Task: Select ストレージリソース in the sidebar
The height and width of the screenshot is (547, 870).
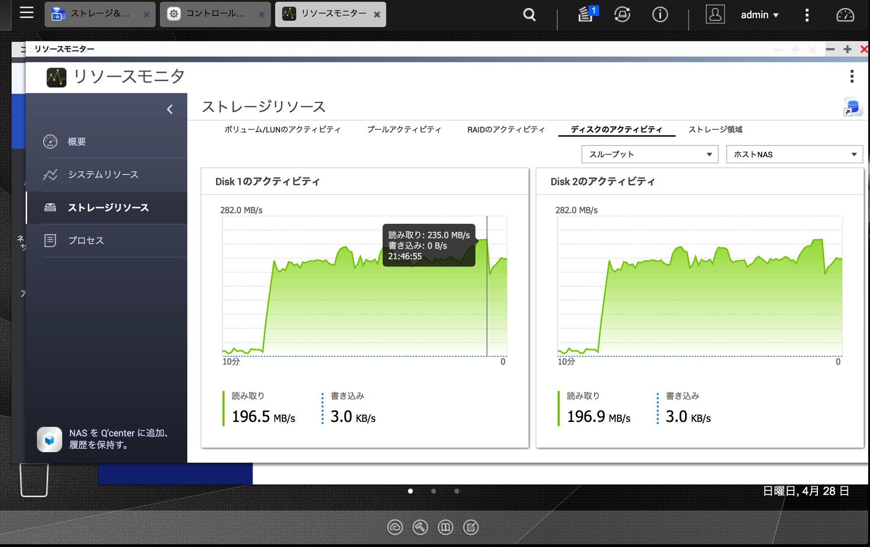Action: 106,208
